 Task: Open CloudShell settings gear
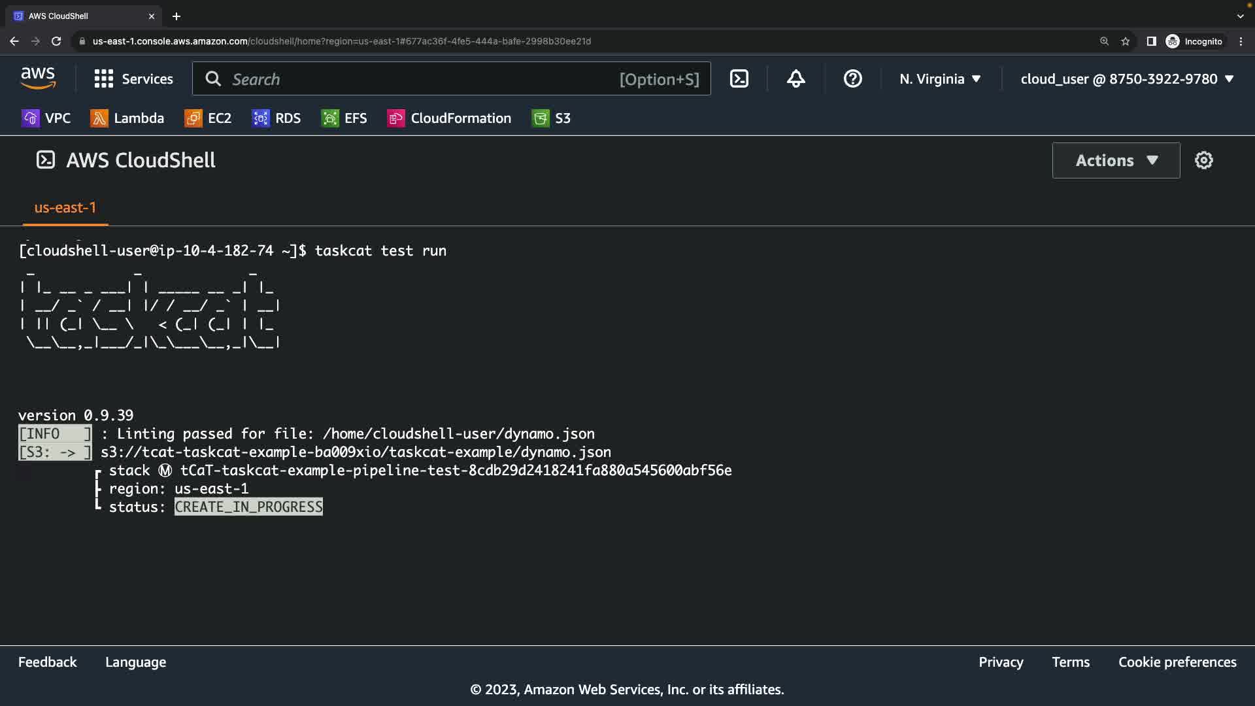tap(1203, 160)
